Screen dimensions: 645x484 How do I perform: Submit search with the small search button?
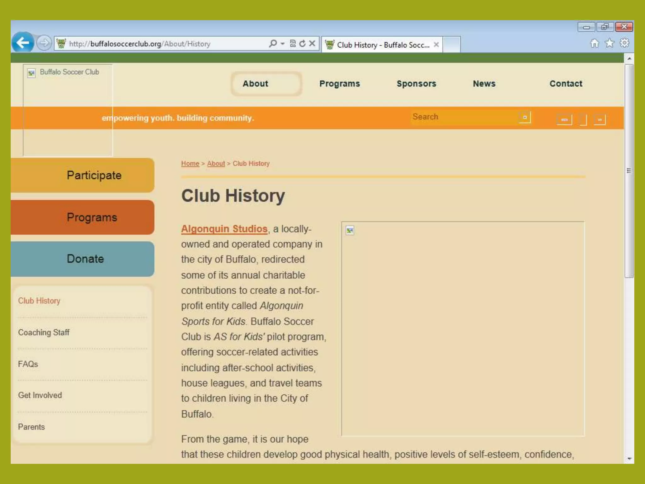[525, 117]
